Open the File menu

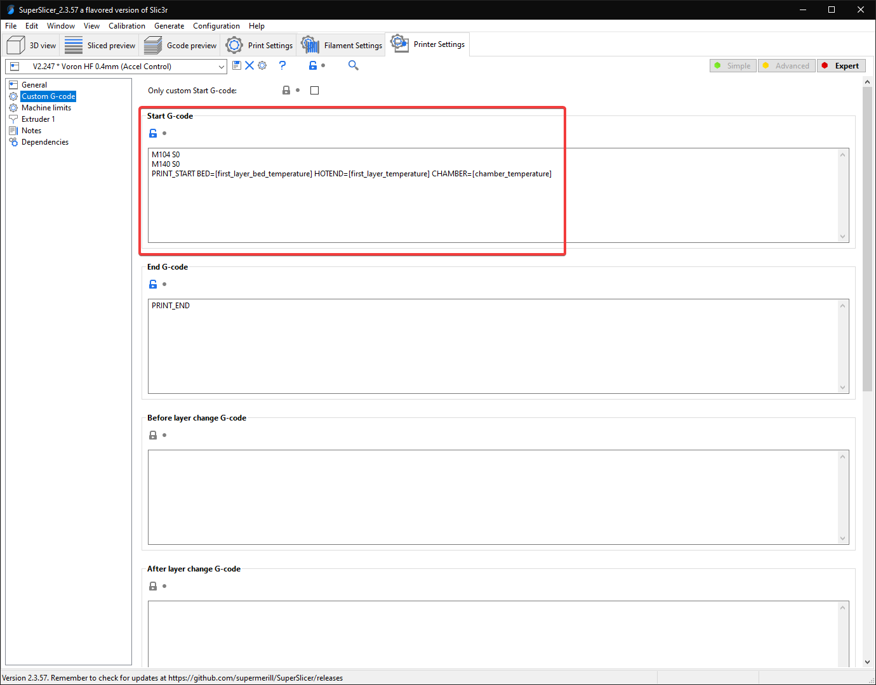[11, 26]
